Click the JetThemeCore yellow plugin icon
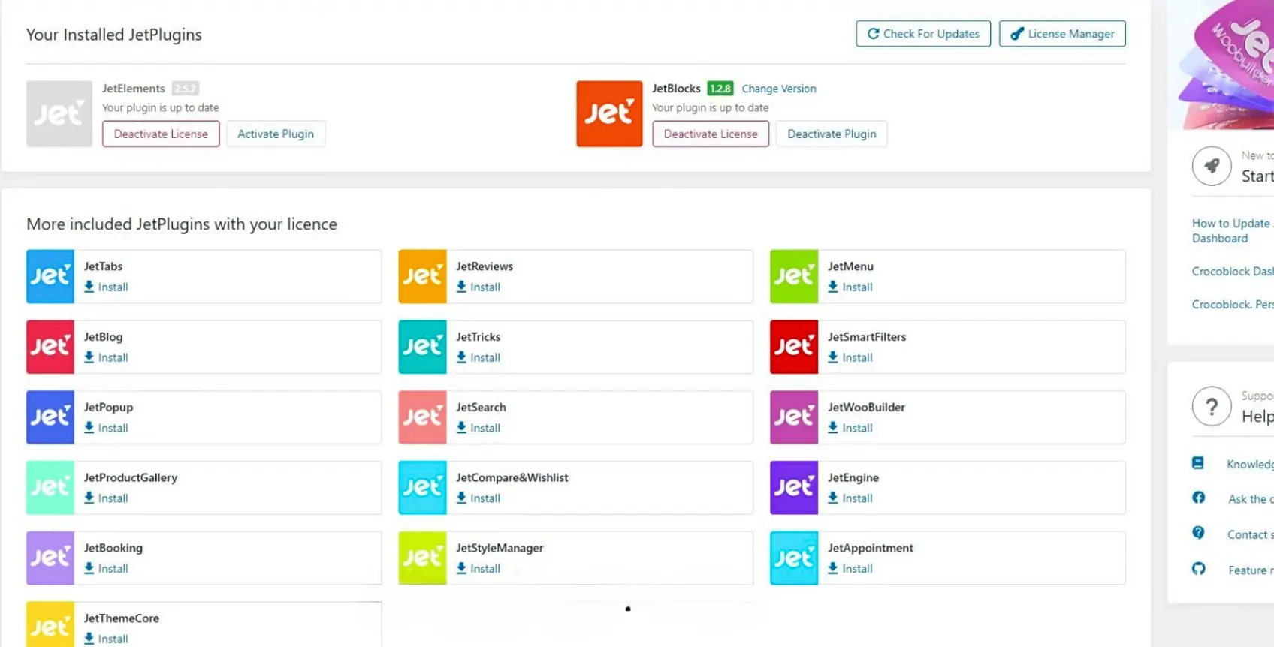 click(50, 624)
